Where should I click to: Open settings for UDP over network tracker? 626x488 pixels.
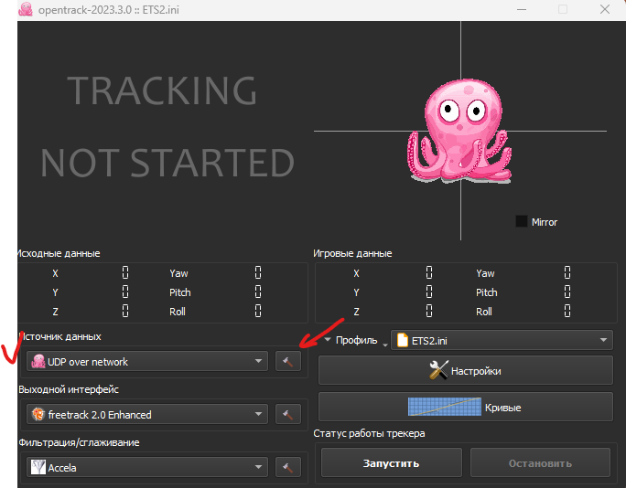tap(288, 361)
